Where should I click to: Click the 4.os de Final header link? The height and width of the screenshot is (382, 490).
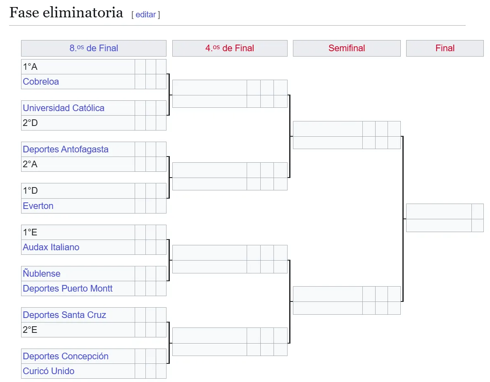[230, 48]
